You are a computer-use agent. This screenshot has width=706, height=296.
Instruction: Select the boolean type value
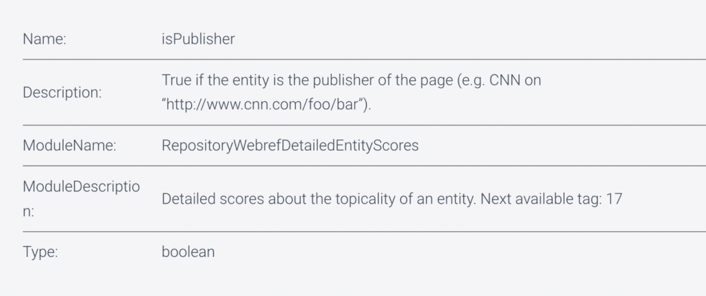pos(188,252)
